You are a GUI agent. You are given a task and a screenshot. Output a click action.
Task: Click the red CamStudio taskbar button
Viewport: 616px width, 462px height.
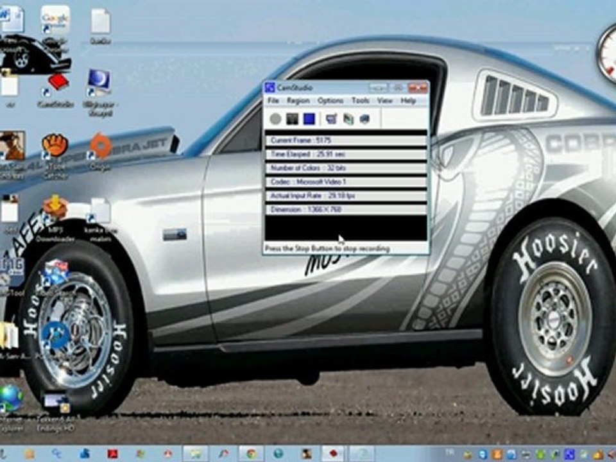point(333,454)
